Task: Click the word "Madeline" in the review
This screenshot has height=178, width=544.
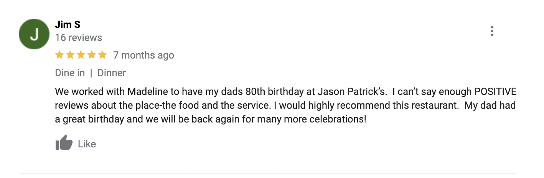Action: point(146,92)
